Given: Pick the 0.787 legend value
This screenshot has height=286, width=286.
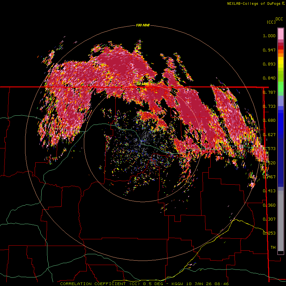Looking at the screenshot, I should click(x=269, y=92).
